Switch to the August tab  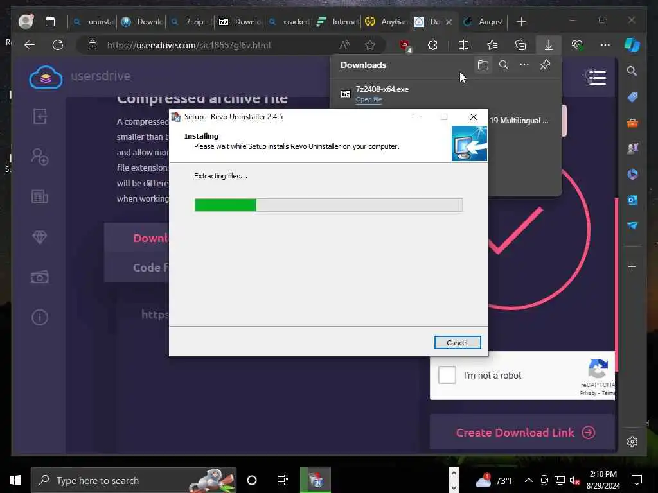484,22
